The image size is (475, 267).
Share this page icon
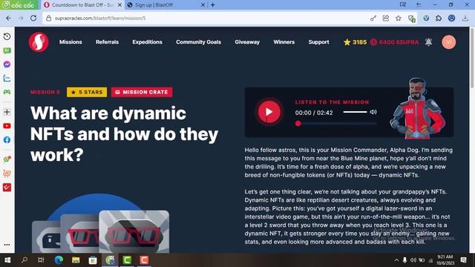point(386,18)
